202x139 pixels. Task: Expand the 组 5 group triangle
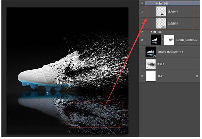(151, 32)
